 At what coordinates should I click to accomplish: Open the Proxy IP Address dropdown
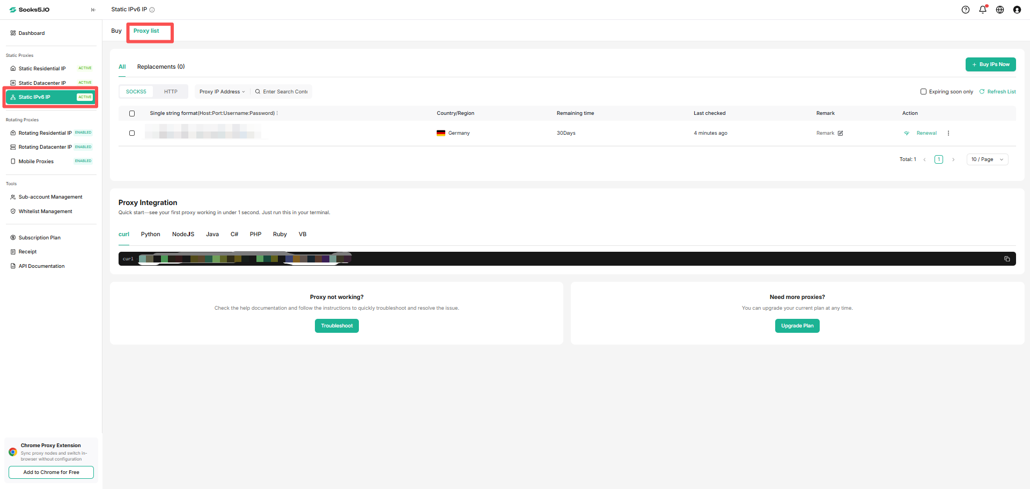[x=222, y=92]
